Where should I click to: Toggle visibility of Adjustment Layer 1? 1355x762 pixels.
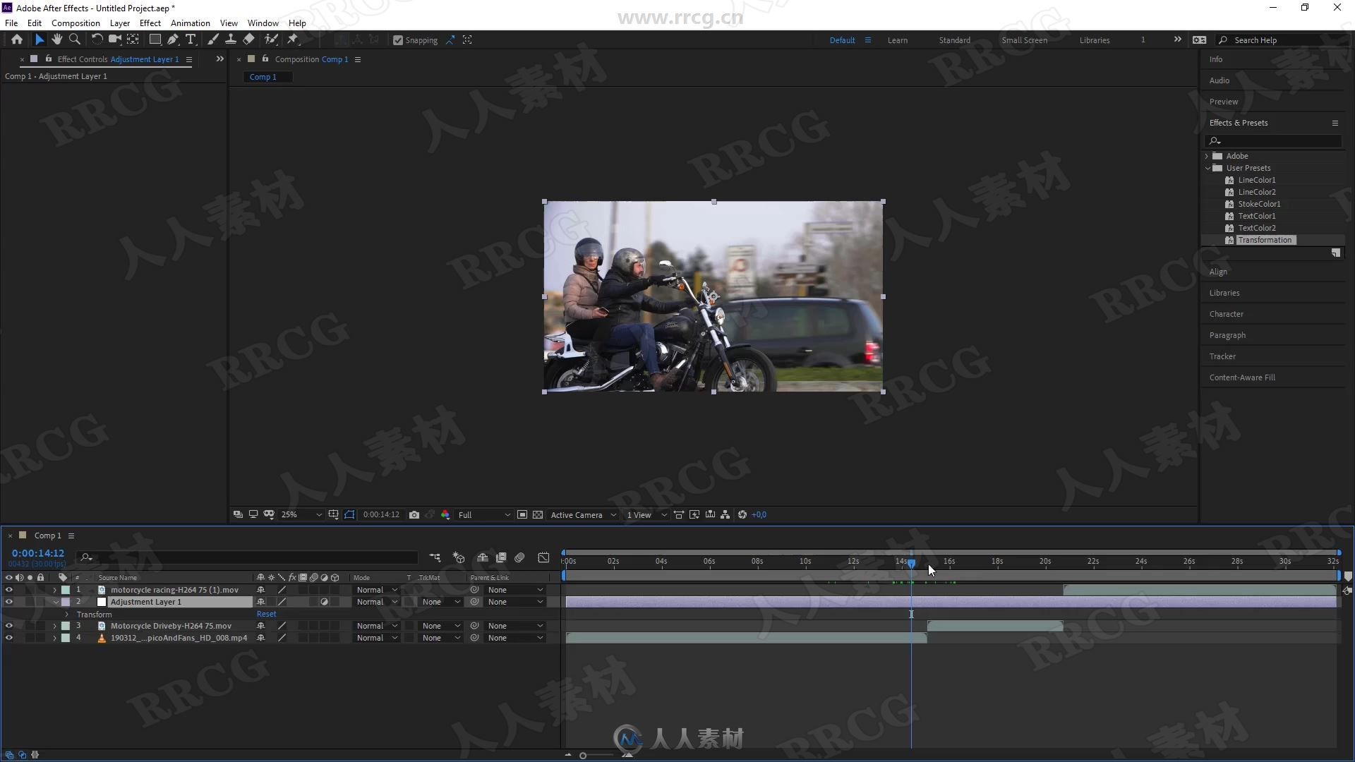pos(9,602)
